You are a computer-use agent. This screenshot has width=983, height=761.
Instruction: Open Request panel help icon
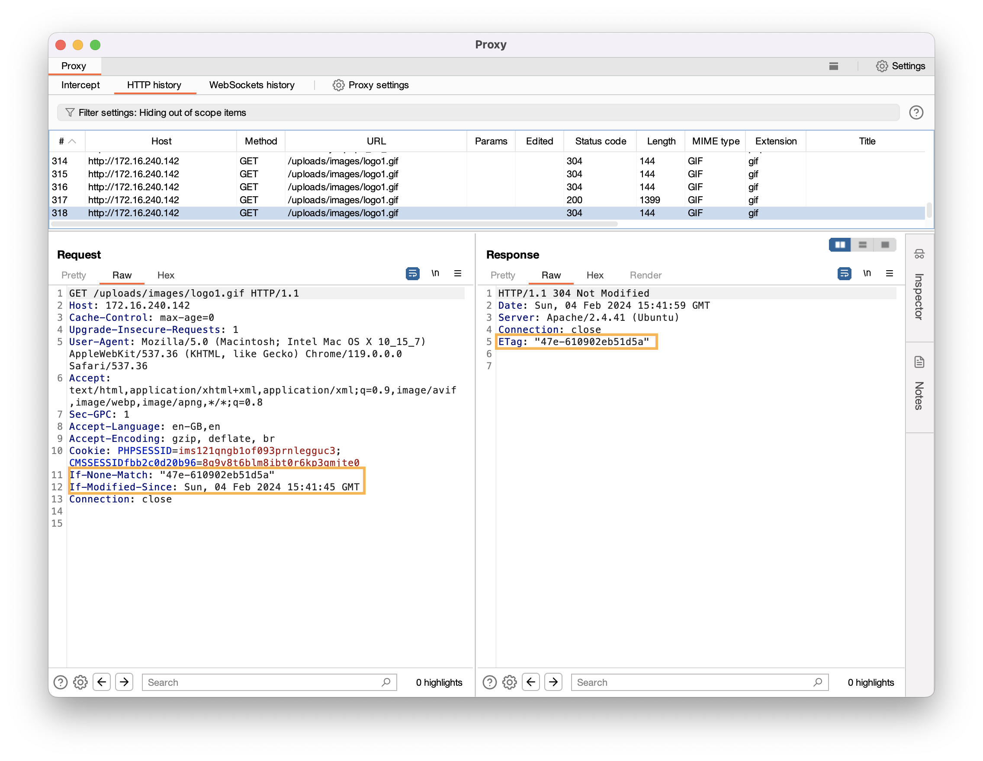click(x=60, y=682)
